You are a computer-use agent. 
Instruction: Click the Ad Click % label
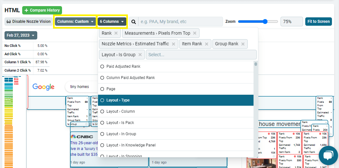click(13, 54)
